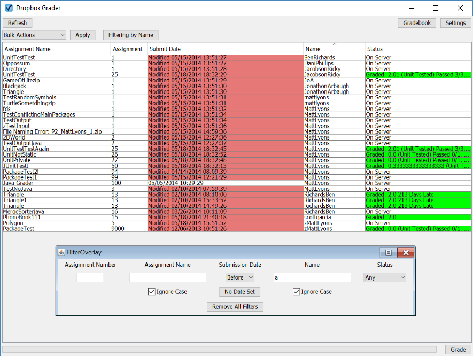
Task: Select the GameOfLifezip row
Action: tap(237, 81)
